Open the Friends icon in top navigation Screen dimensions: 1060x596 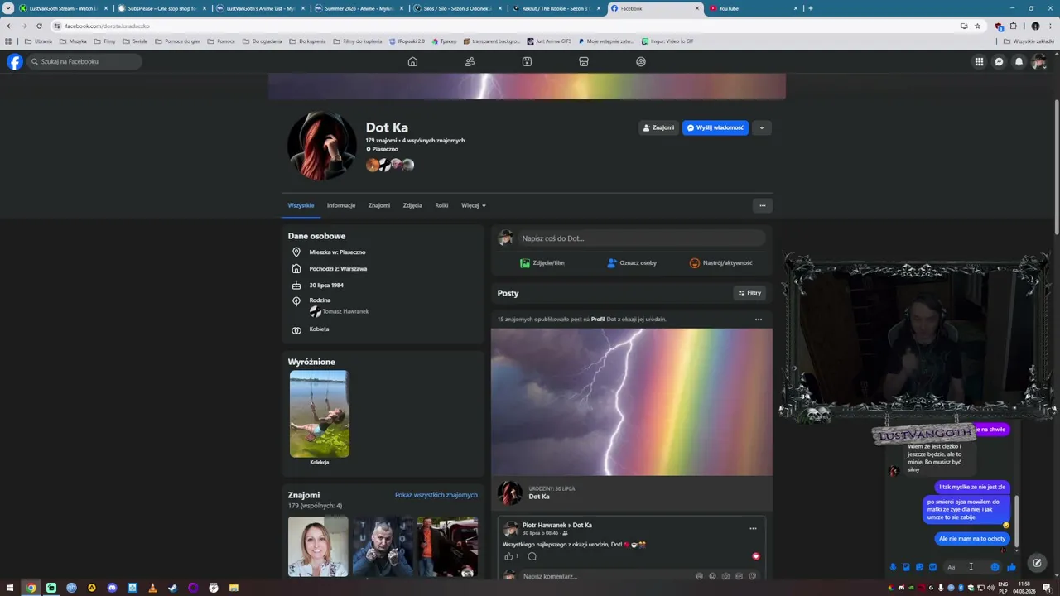pyautogui.click(x=470, y=62)
